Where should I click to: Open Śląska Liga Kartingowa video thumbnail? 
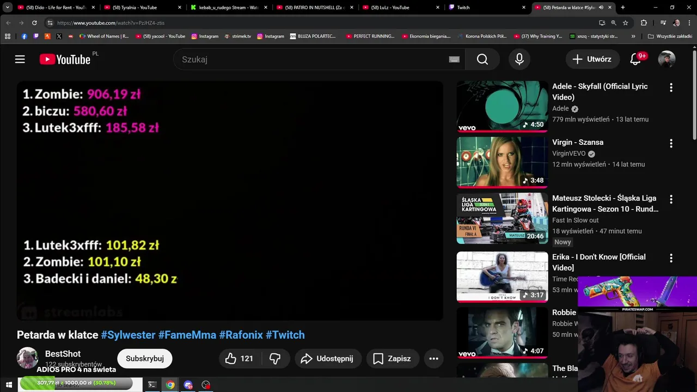tap(502, 218)
